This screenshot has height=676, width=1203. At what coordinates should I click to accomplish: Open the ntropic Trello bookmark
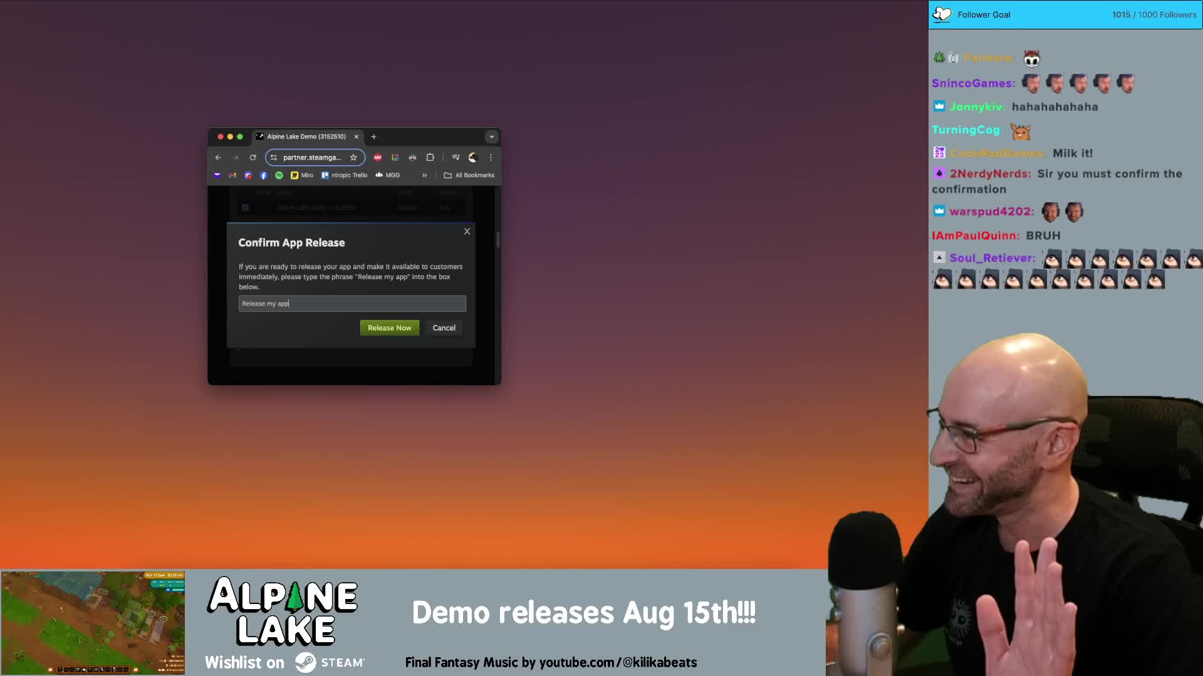click(345, 175)
